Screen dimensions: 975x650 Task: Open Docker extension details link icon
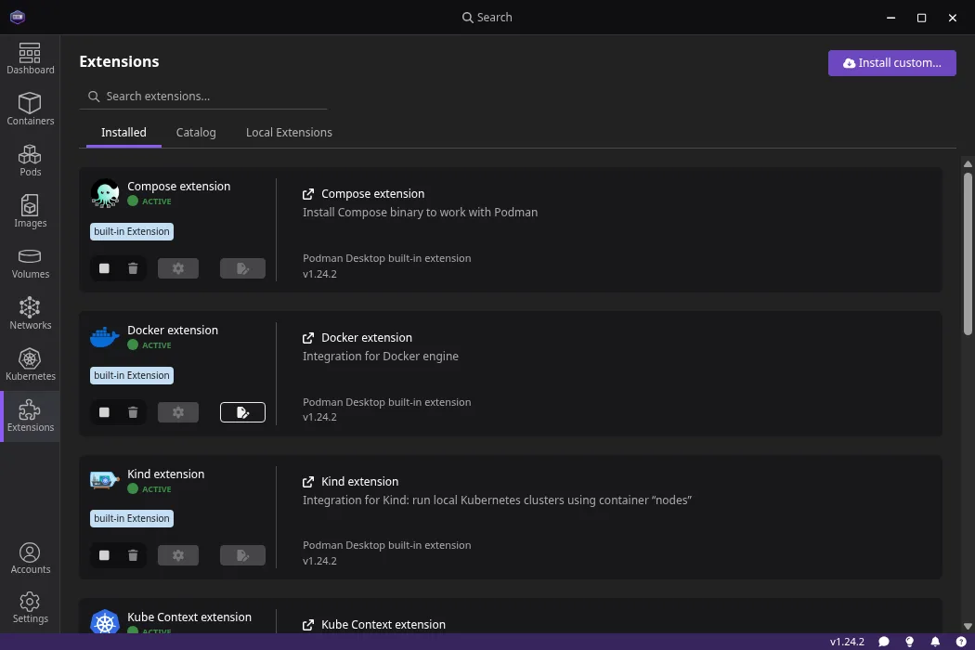(x=307, y=338)
